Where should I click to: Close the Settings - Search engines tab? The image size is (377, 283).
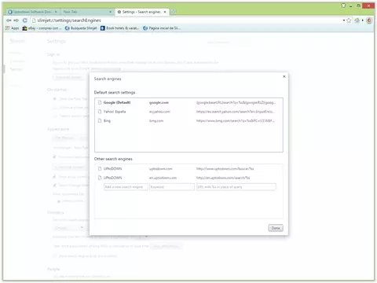click(x=165, y=12)
